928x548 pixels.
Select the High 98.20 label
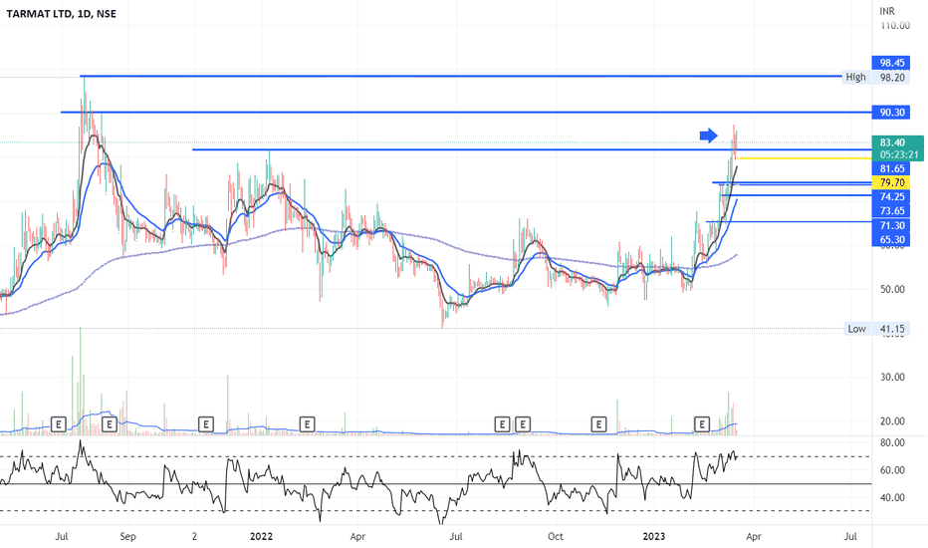876,77
